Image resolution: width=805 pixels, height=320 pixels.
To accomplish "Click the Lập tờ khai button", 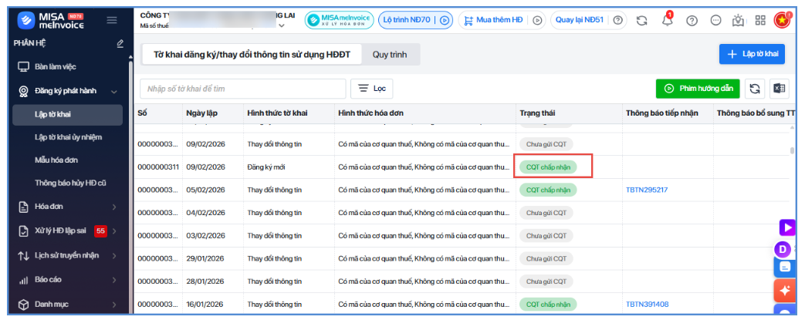I will (x=752, y=54).
